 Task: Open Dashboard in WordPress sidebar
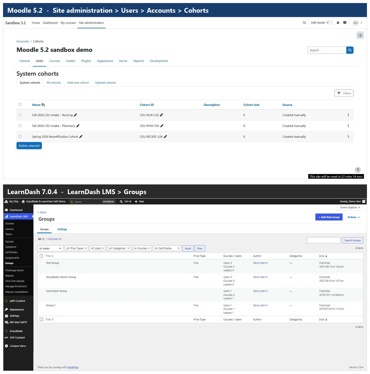tap(16, 210)
